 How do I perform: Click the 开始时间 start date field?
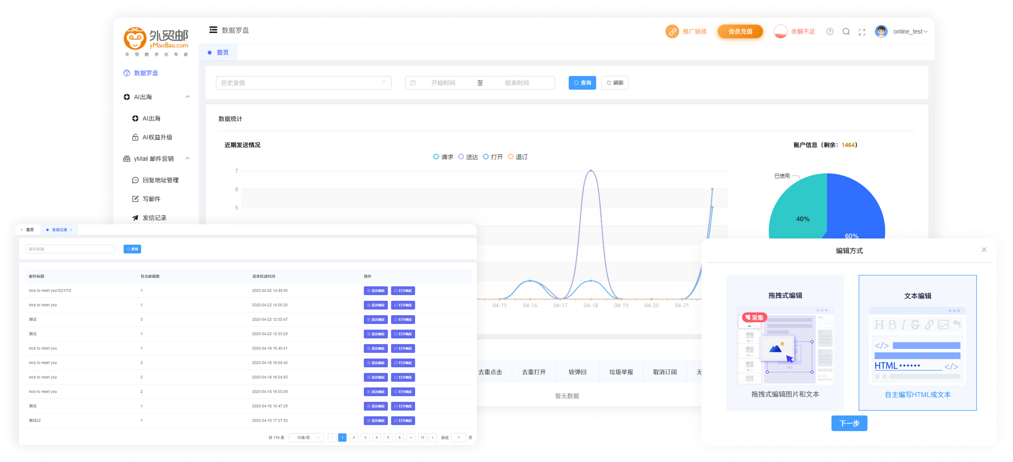(x=443, y=83)
